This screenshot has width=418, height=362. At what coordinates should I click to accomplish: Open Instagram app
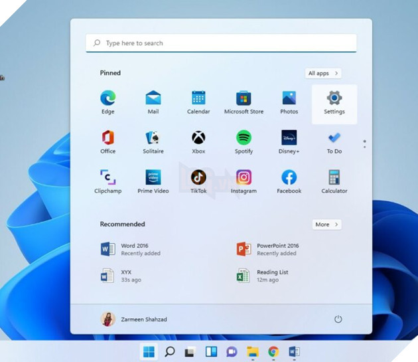(x=244, y=181)
